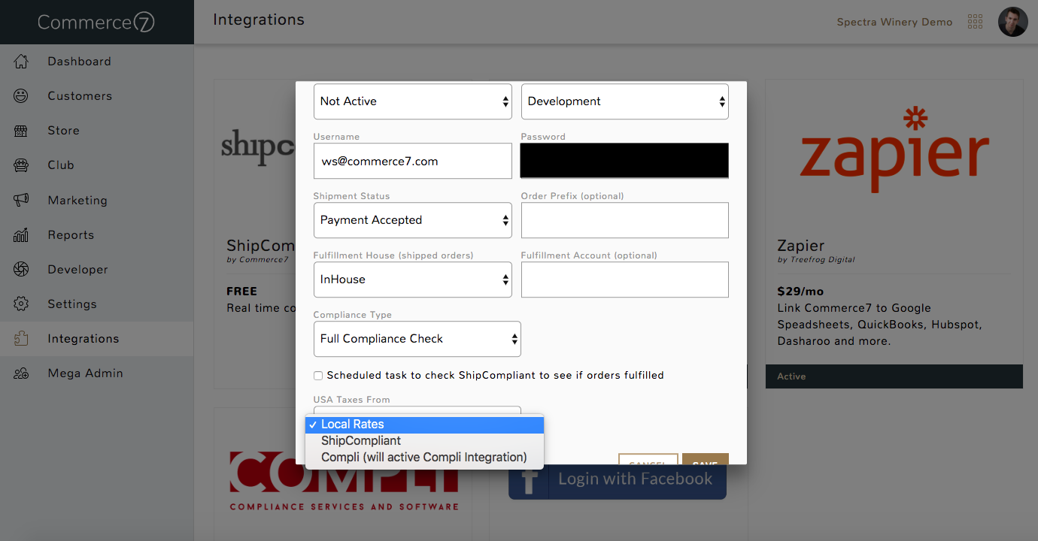
Task: Click the user profile avatar
Action: [1012, 22]
